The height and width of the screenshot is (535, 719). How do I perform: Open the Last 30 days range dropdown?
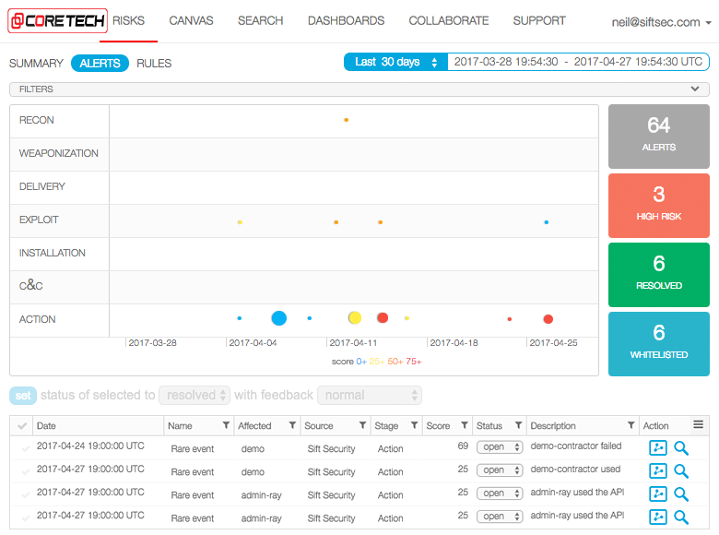[x=395, y=62]
